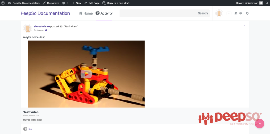Open the globe notifications icon in header
270x134 pixels.
(240, 13)
